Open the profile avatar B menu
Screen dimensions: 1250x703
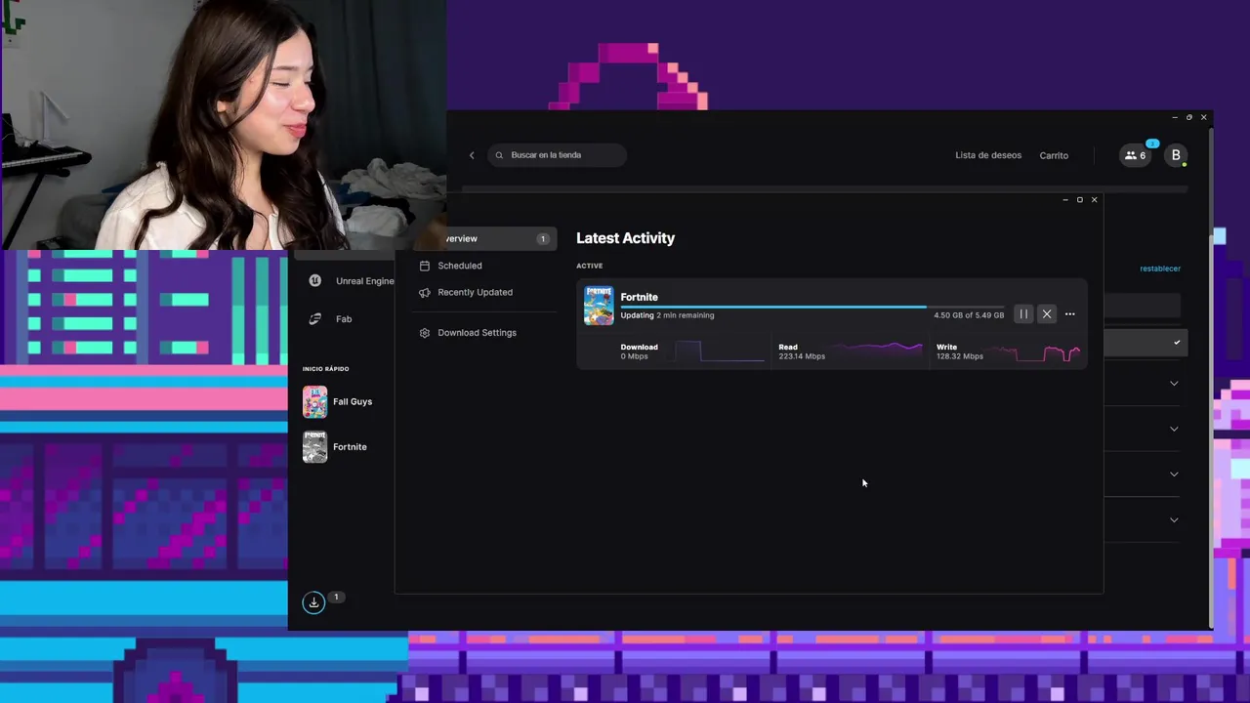(x=1176, y=155)
